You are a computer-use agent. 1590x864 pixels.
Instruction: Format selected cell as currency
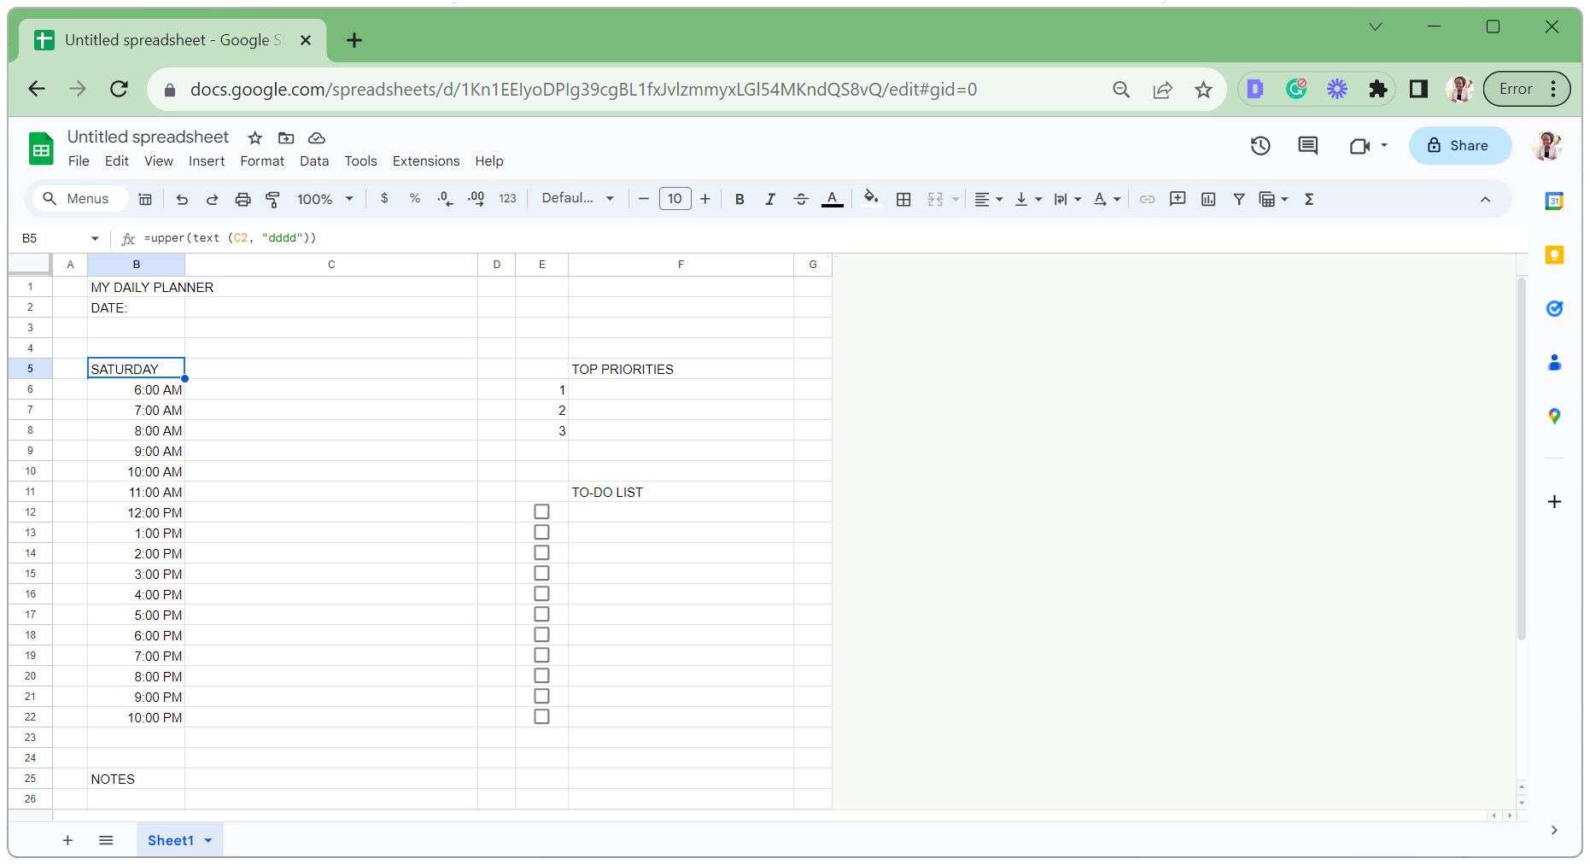tap(383, 198)
